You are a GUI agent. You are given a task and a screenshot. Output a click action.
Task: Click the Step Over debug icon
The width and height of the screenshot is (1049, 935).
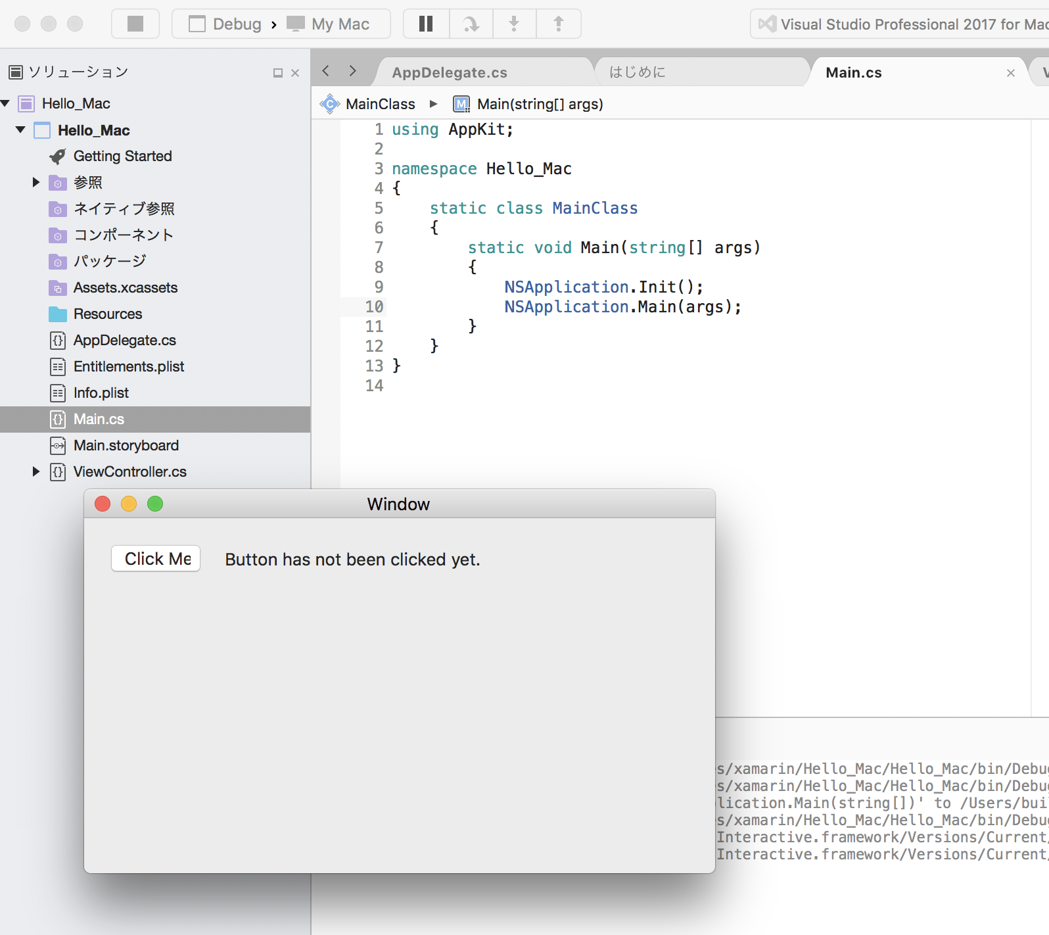[471, 24]
